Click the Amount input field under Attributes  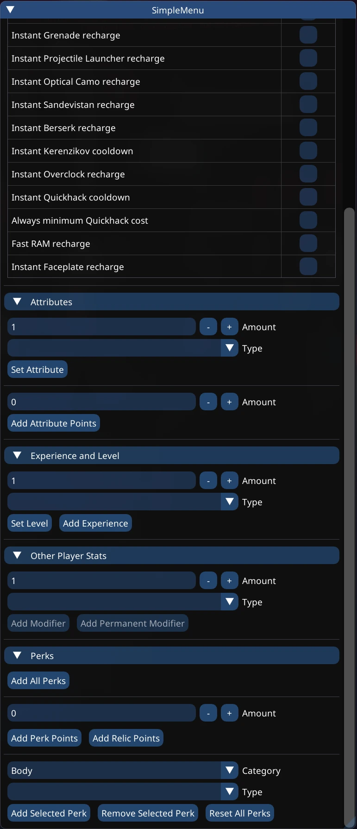point(101,327)
